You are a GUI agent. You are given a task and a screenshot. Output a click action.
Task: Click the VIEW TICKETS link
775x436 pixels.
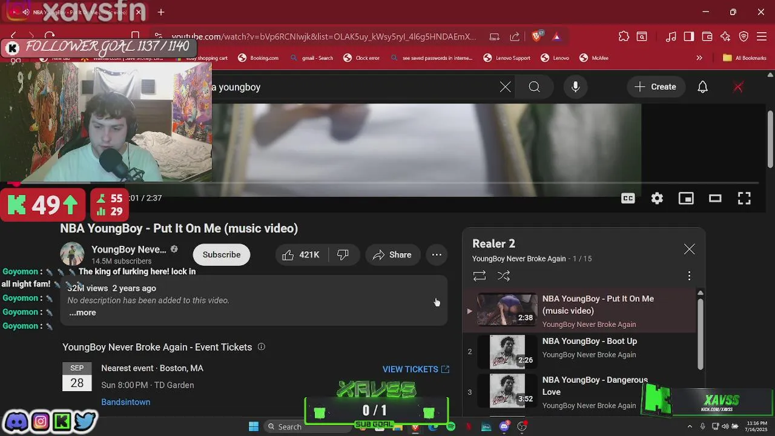[416, 369]
